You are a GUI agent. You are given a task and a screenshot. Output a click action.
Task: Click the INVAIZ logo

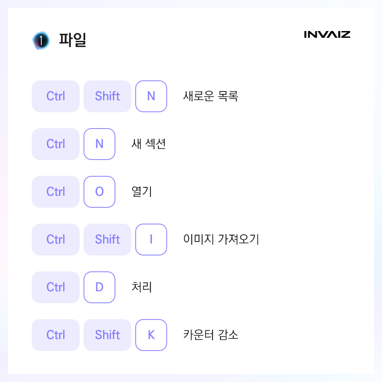point(327,34)
